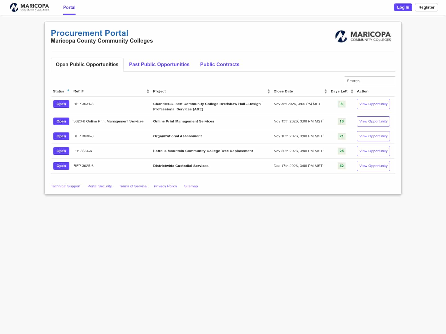Click the Estrella Mountain Community College project title
Screen dimensions: 446x334
[x=203, y=151]
